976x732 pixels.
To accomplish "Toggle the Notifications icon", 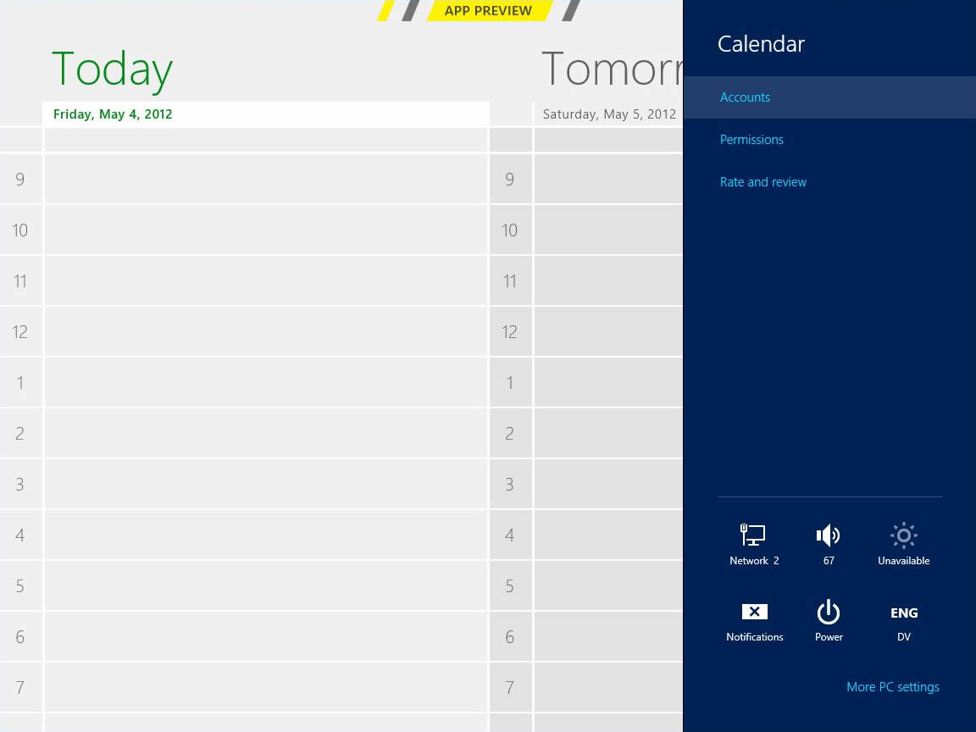I will (x=754, y=613).
